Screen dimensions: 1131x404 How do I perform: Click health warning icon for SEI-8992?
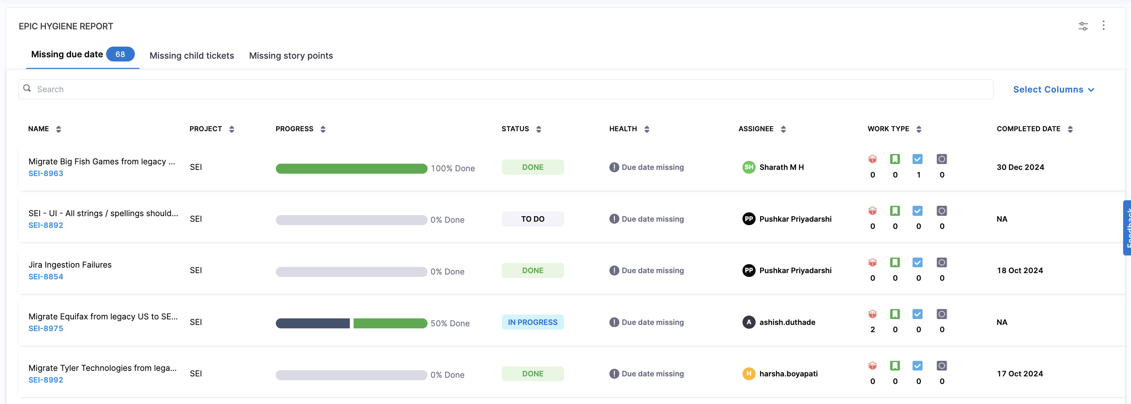[614, 374]
